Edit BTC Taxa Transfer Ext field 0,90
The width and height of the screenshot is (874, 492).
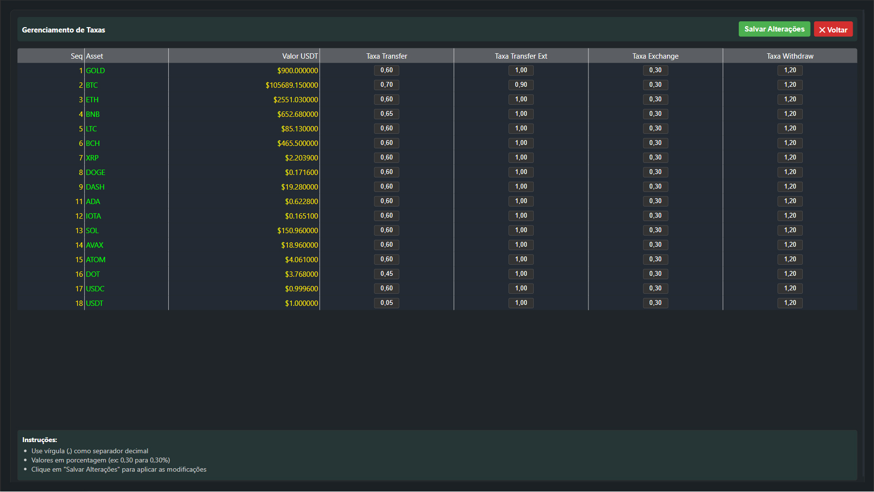coord(521,85)
